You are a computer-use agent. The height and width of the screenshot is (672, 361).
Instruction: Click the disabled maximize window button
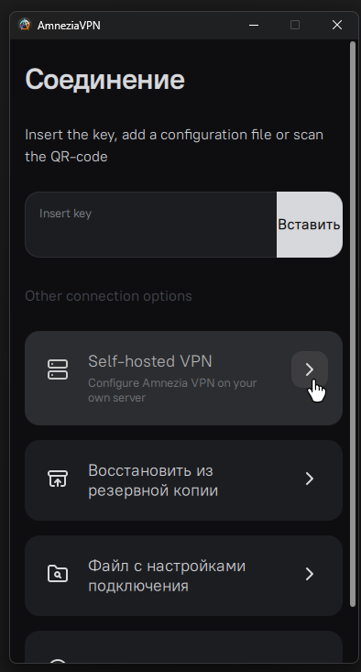pyautogui.click(x=295, y=26)
